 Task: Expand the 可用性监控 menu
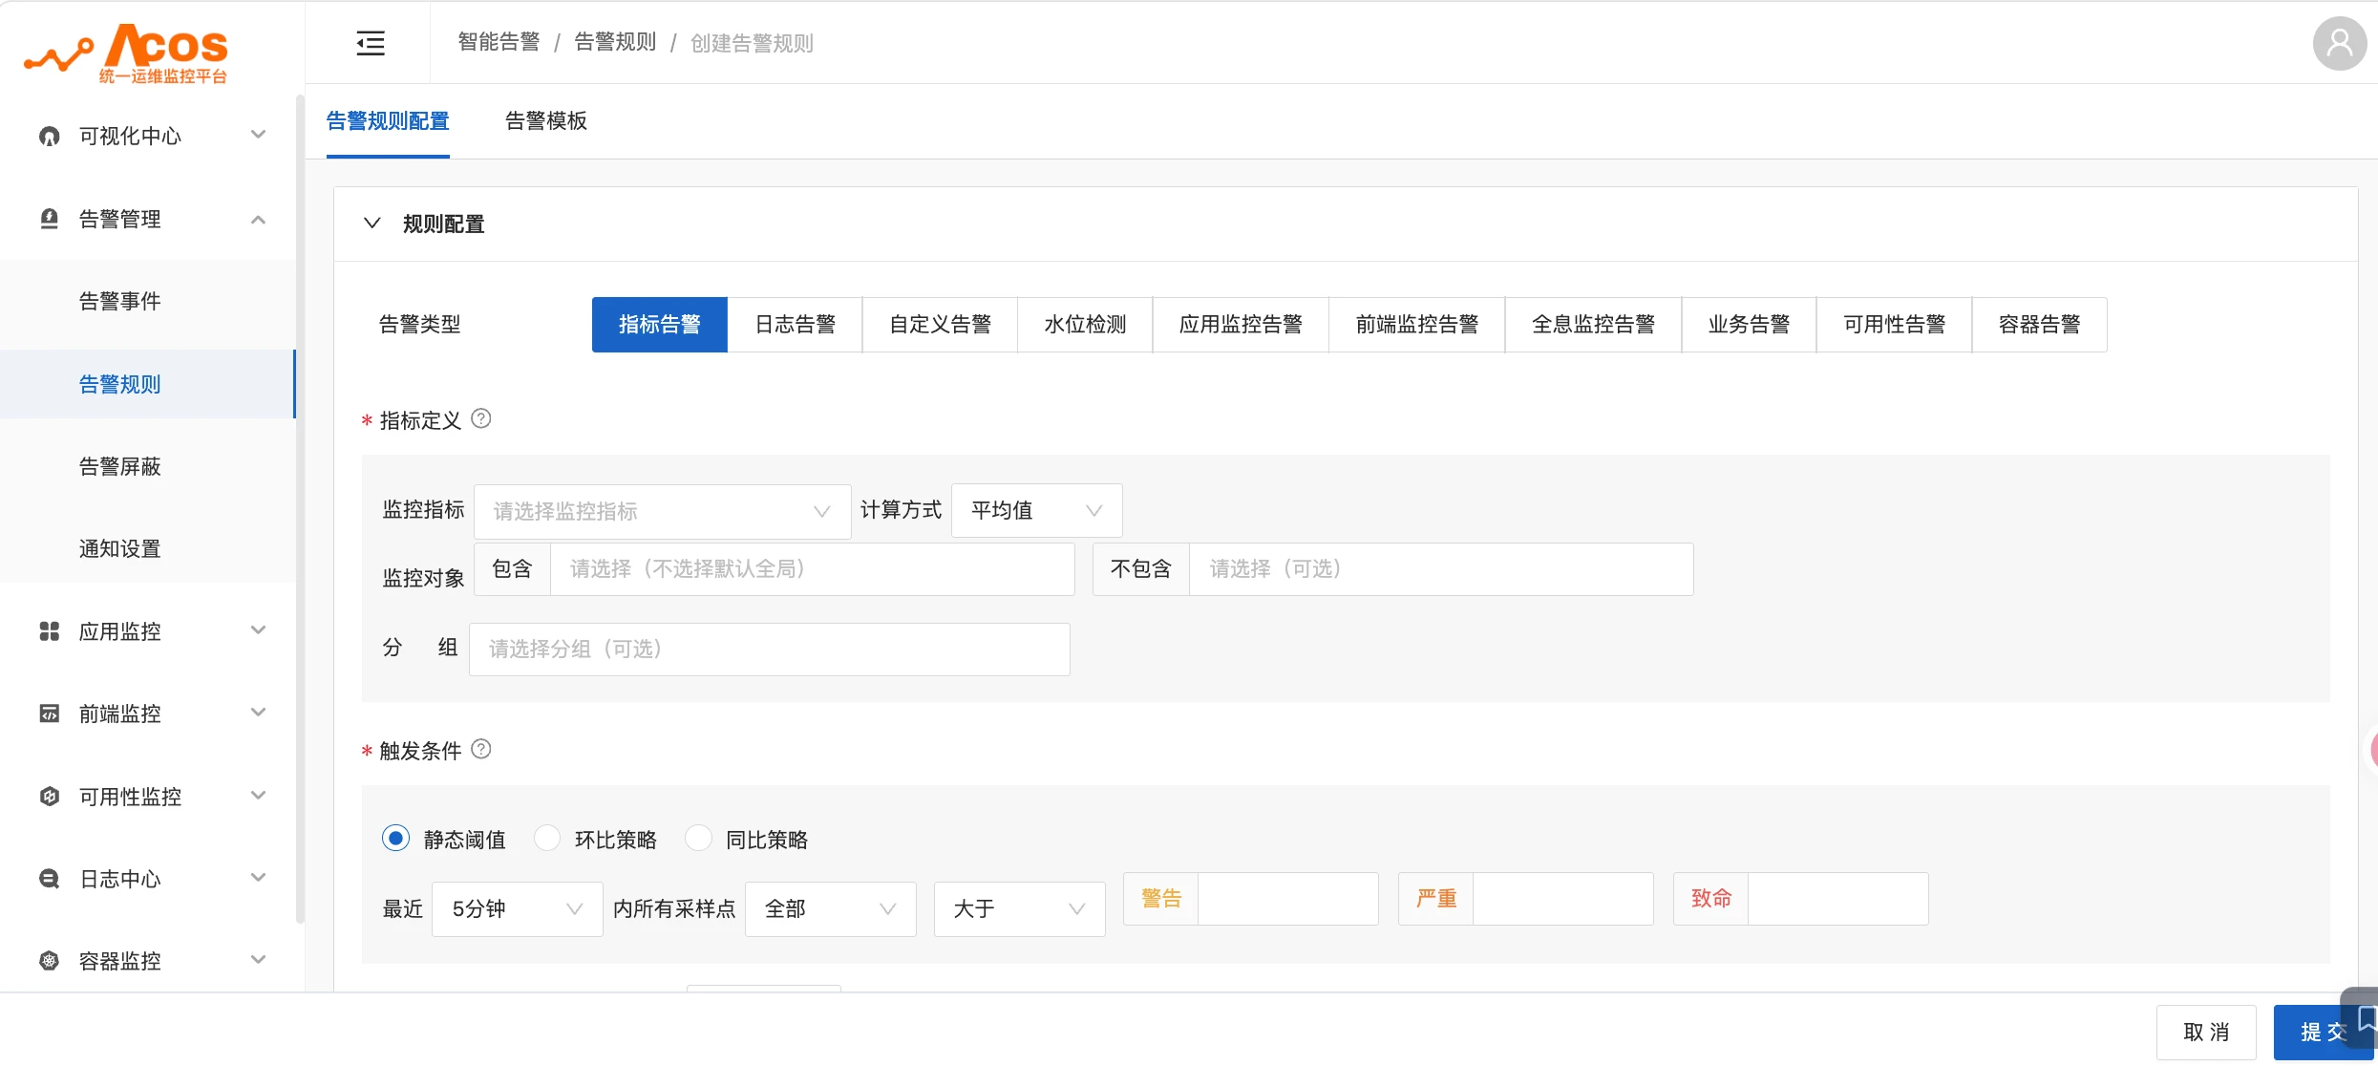click(x=258, y=795)
